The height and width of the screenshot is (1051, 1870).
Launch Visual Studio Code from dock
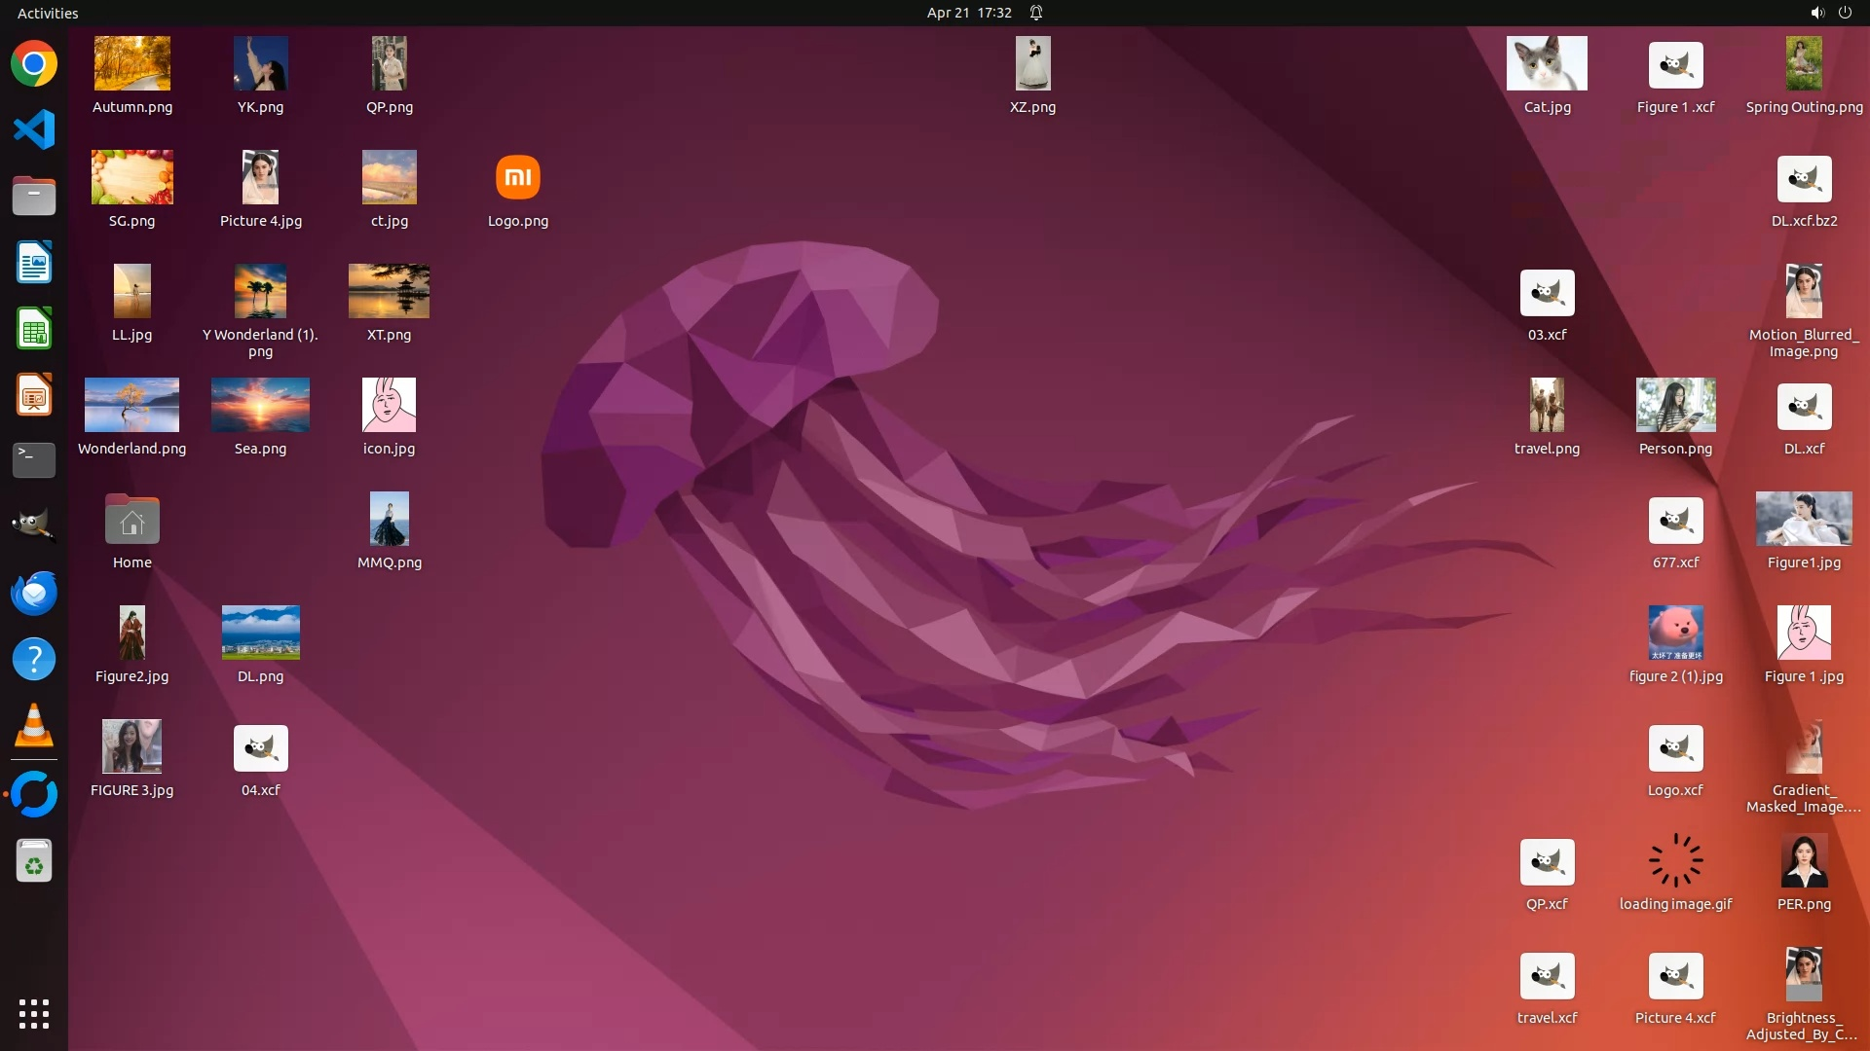pos(34,130)
